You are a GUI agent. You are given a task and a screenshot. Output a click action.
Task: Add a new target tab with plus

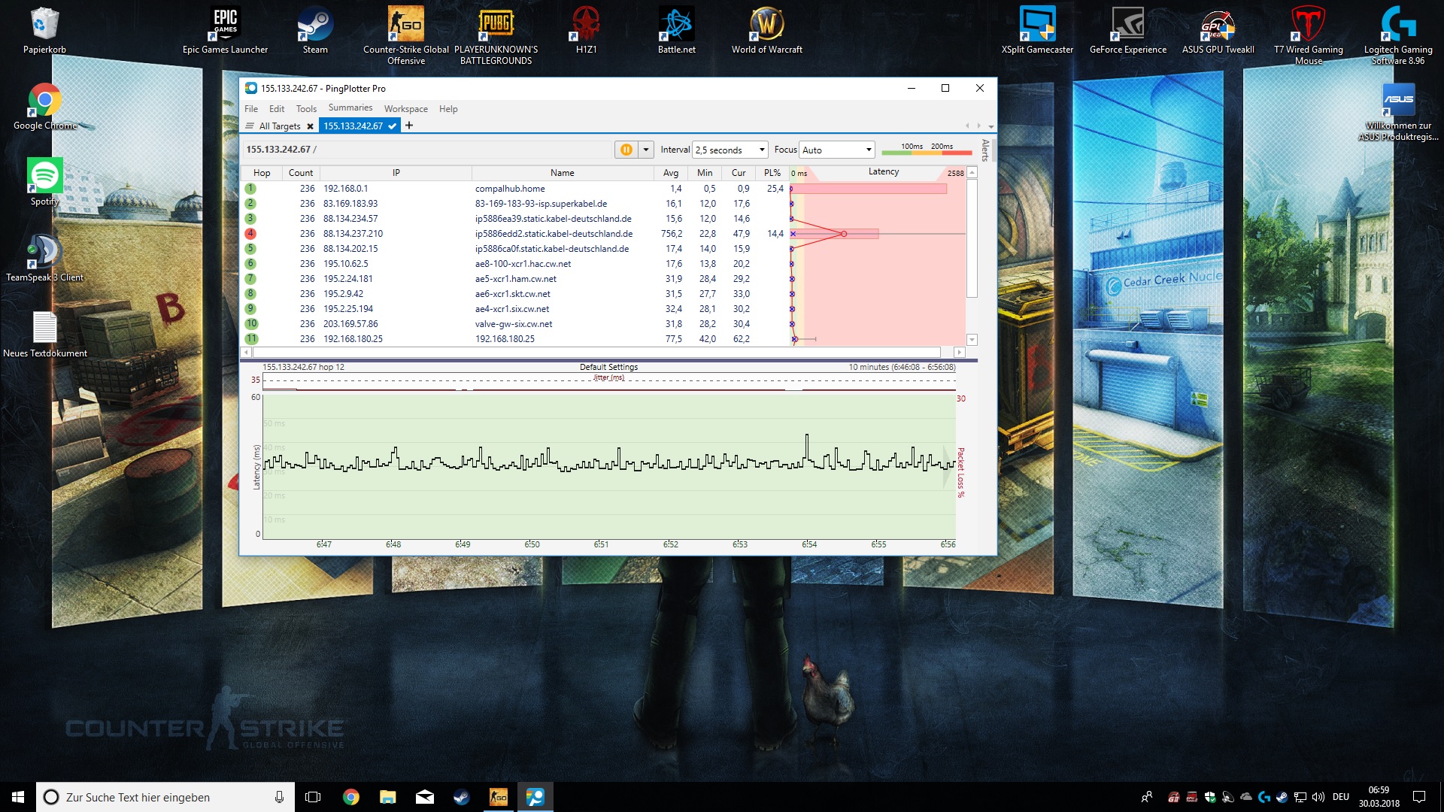tap(409, 126)
